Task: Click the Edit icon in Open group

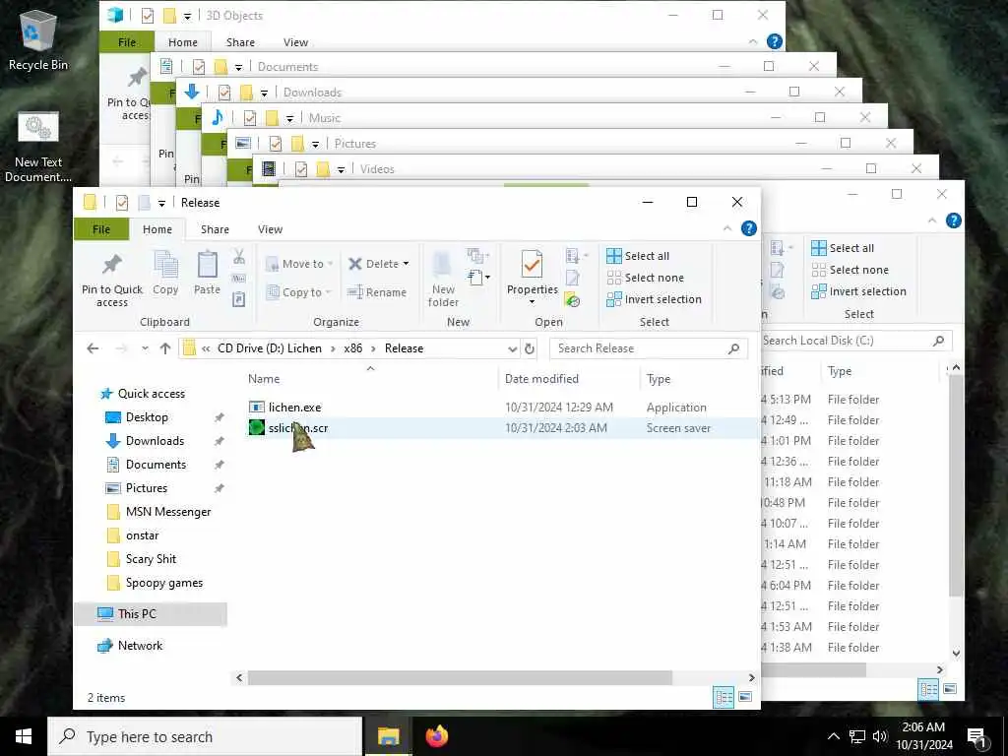Action: 572,279
